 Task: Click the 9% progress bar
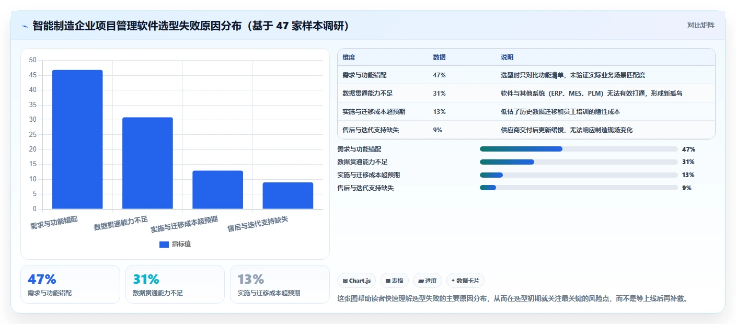579,188
